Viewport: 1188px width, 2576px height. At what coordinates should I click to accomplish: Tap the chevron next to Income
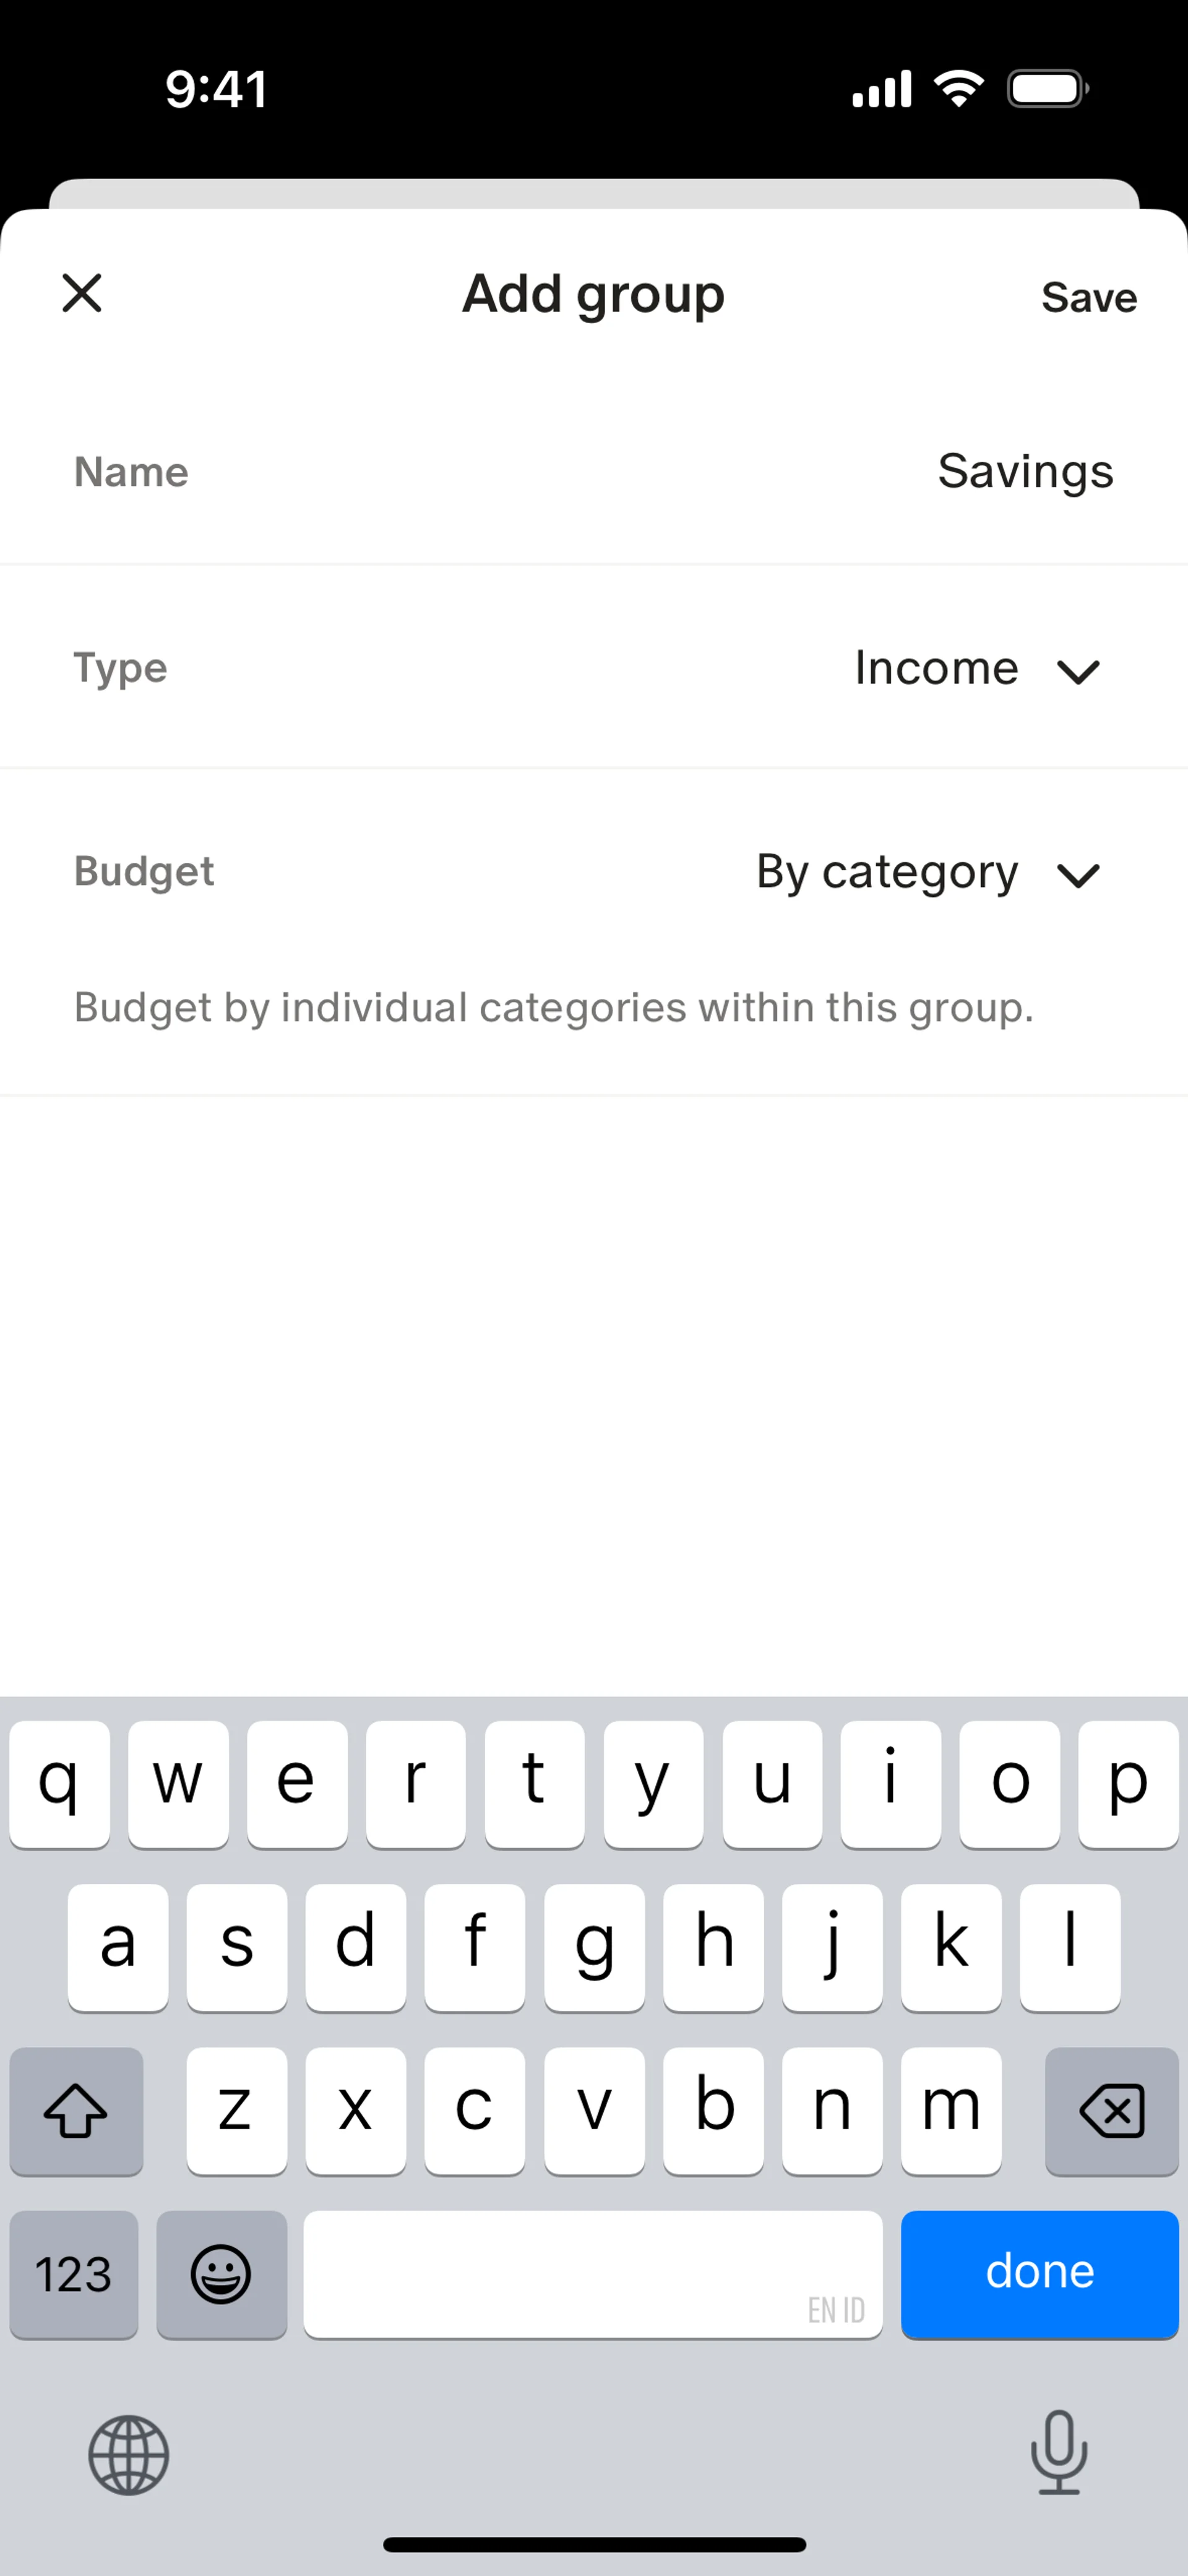1078,671
